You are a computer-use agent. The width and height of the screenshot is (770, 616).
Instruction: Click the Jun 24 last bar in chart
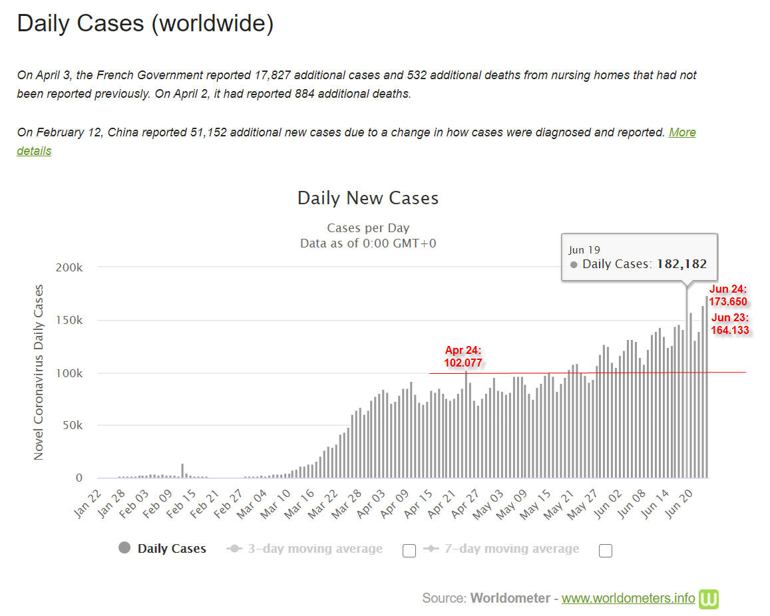click(x=707, y=386)
